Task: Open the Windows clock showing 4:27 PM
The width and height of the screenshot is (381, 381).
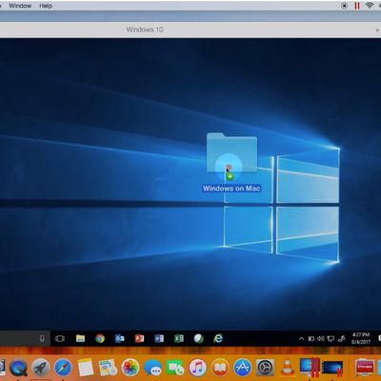Action: point(361,338)
